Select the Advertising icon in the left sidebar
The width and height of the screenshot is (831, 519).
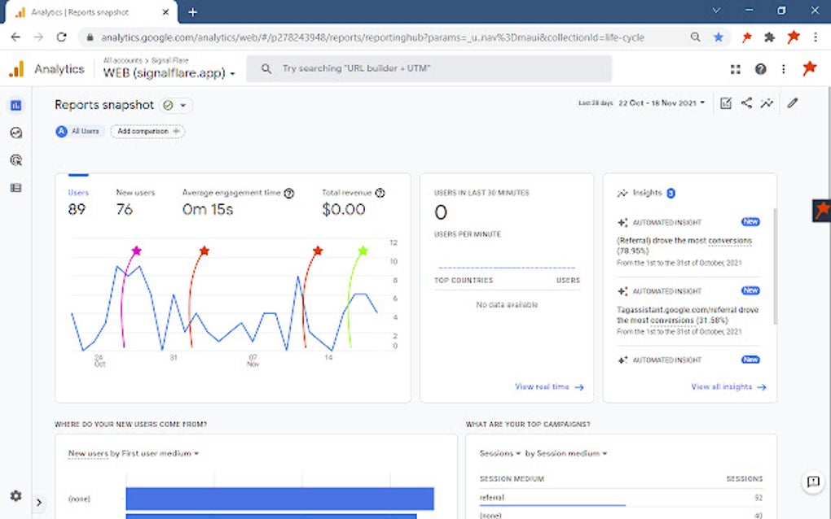coord(15,159)
